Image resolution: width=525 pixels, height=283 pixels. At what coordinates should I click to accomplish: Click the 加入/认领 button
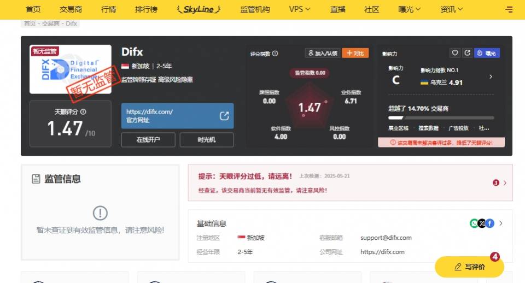(323, 53)
